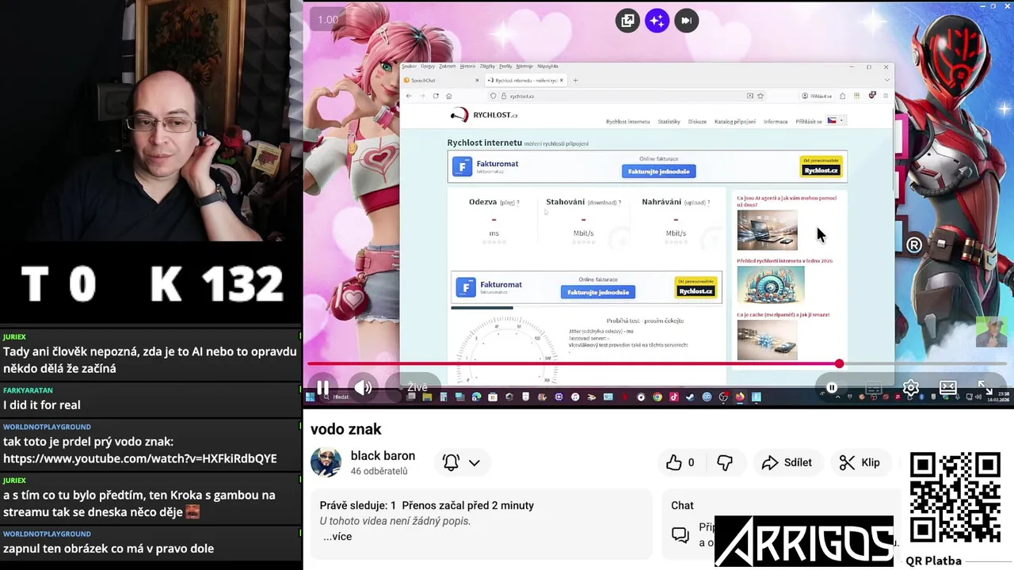This screenshot has width=1014, height=570.
Task: Click the Chat panel header
Action: [x=682, y=505]
